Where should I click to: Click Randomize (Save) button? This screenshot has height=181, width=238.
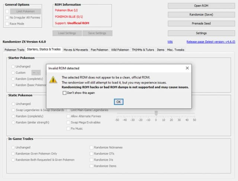[x=201, y=15]
